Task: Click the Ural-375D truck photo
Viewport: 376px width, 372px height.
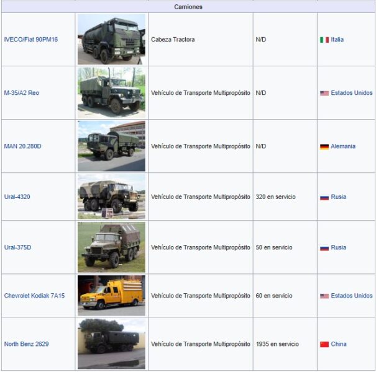Action: pos(111,247)
